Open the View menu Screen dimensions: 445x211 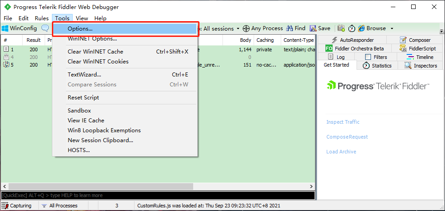[x=82, y=18]
